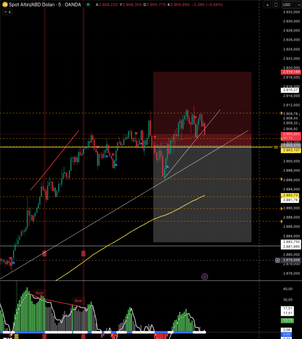This screenshot has width=302, height=339.
Task: Click the 2.891,78 price label
Action: click(290, 200)
